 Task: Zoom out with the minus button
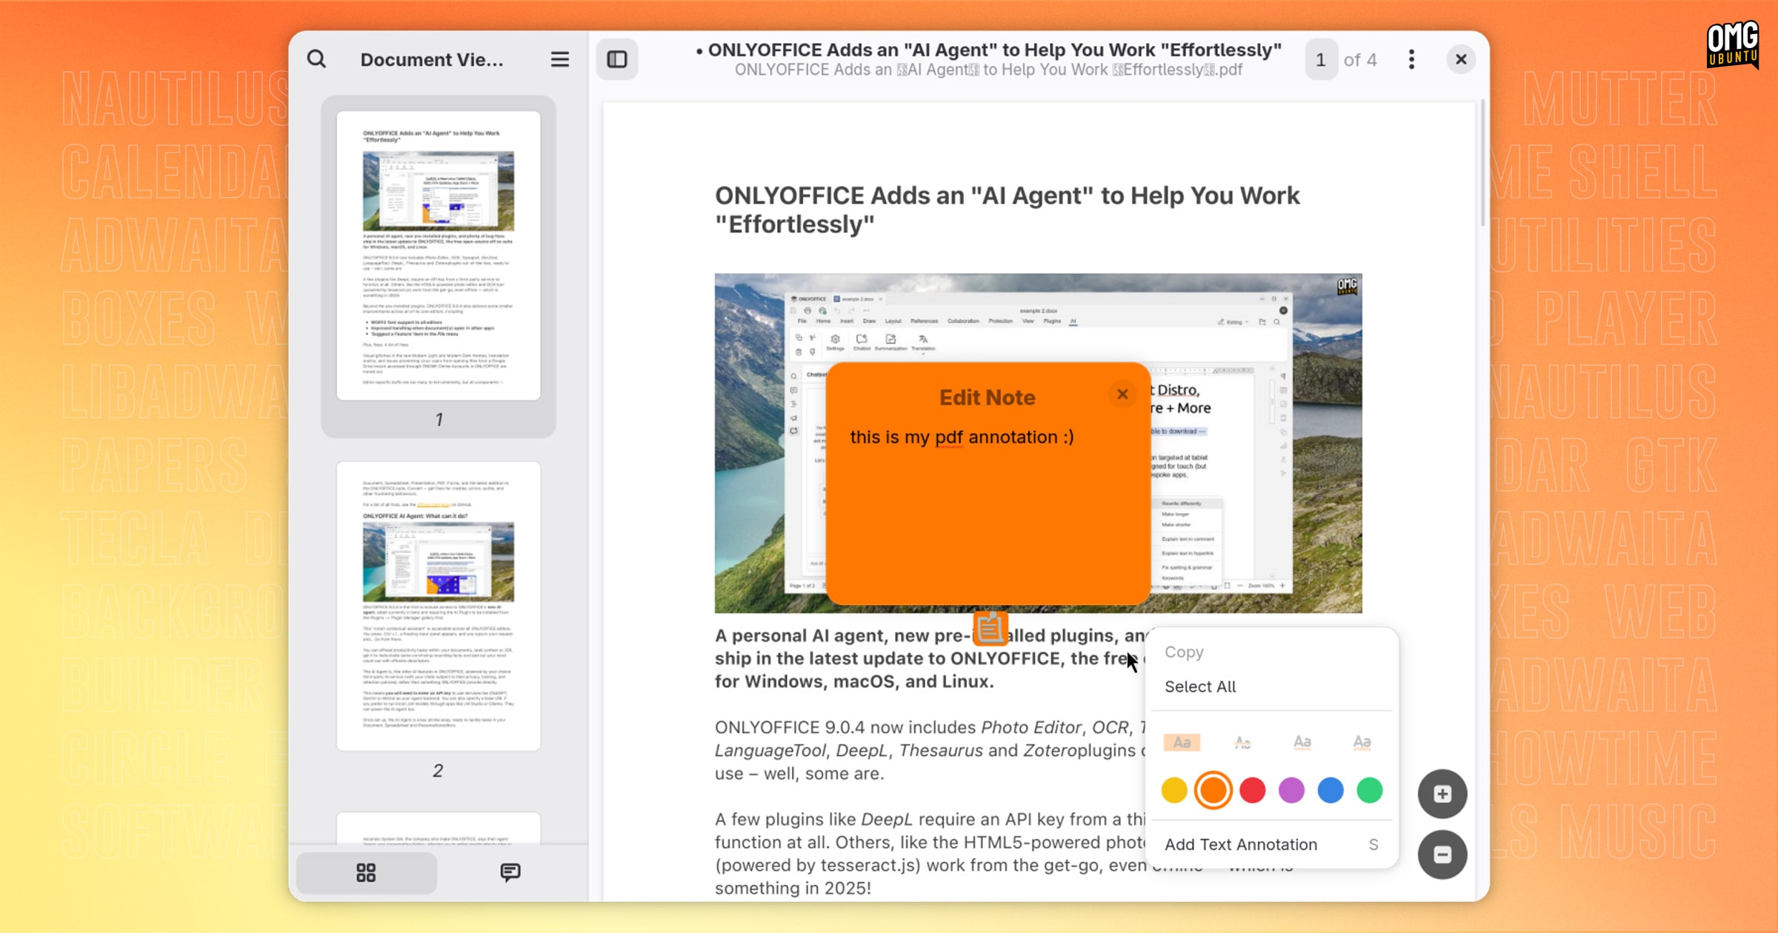click(x=1442, y=855)
